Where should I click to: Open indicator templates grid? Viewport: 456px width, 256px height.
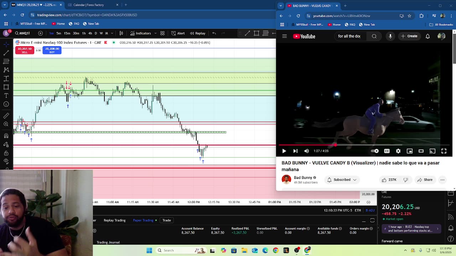162,33
